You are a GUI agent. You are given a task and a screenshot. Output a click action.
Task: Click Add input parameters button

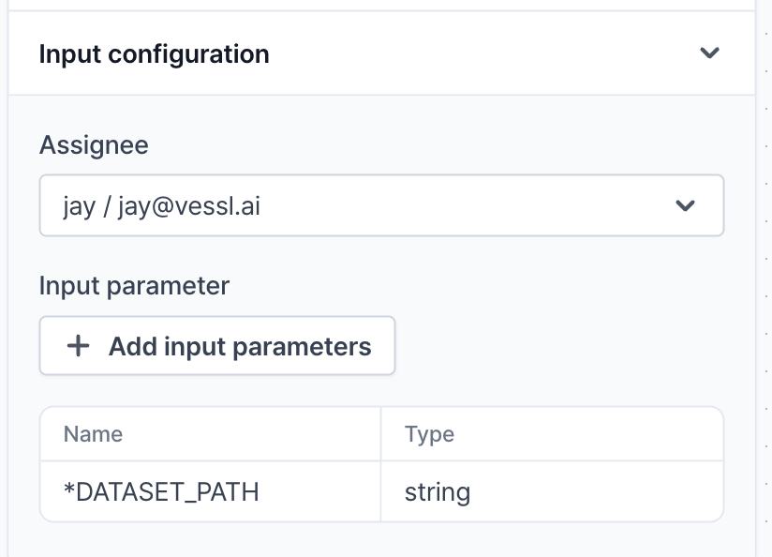tap(217, 346)
